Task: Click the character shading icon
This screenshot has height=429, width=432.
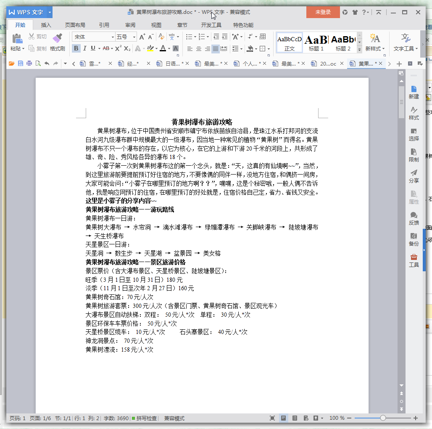Action: point(176,48)
